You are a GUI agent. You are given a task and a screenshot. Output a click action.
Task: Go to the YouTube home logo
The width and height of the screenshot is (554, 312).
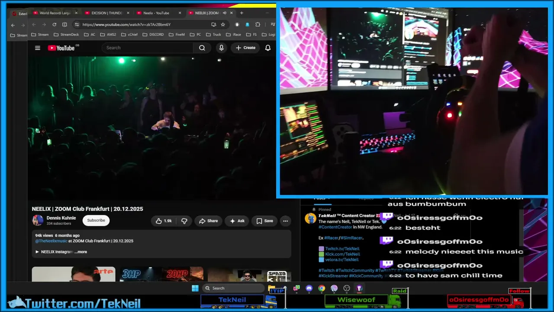point(61,48)
